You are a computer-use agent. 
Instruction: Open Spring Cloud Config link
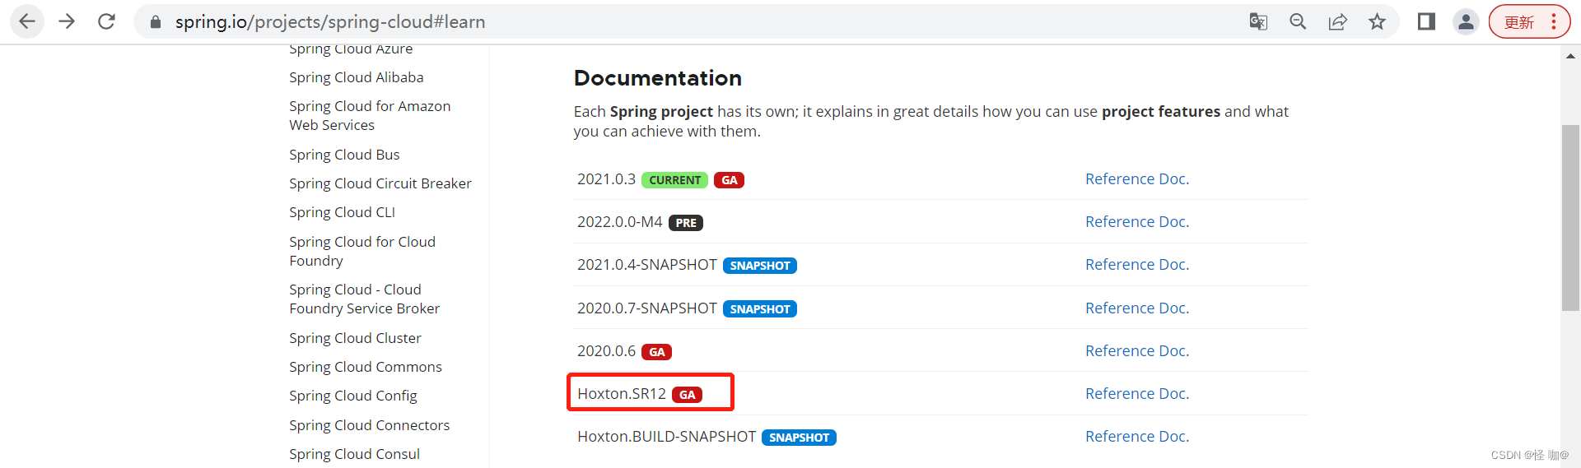[353, 396]
